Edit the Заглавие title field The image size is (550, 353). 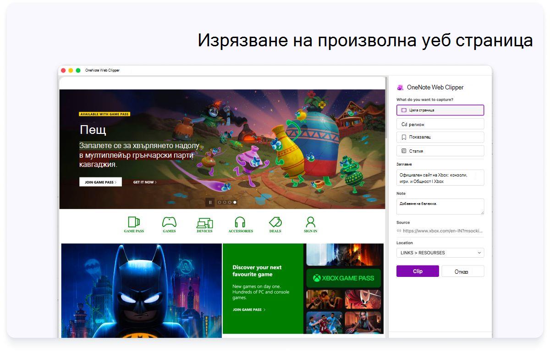click(440, 178)
